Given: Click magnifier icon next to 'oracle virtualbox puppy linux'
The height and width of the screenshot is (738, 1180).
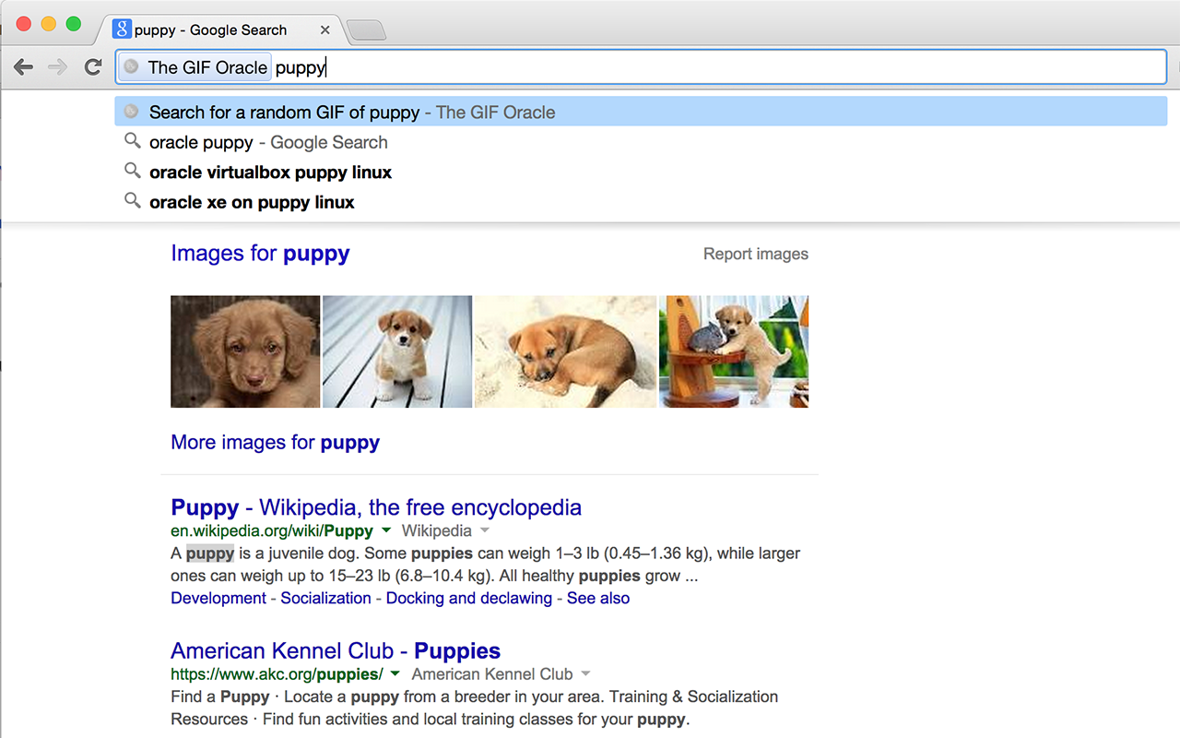Looking at the screenshot, I should [133, 171].
